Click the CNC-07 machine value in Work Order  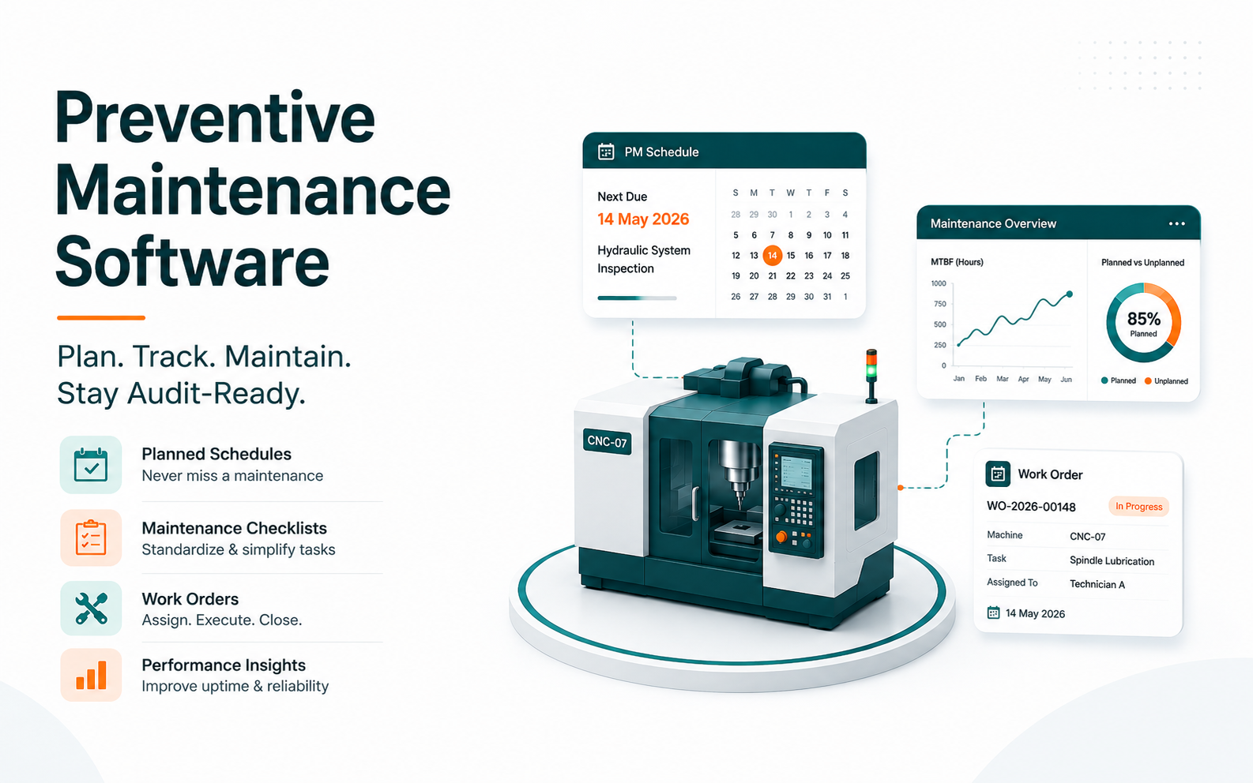[1087, 536]
